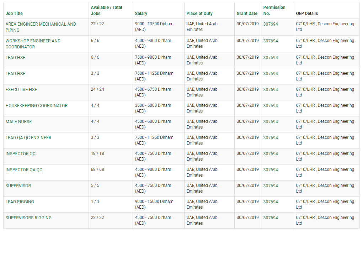Click the Permission No. column header
Viewport: 362px width, 256px height.
point(274,10)
